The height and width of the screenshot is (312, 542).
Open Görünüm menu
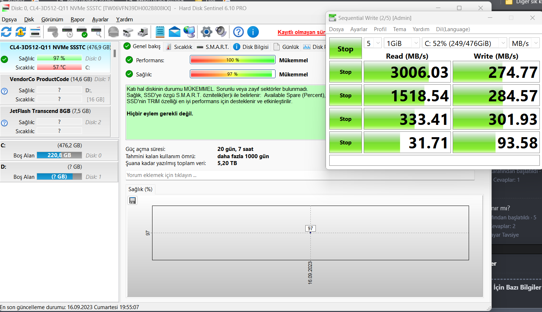(52, 20)
